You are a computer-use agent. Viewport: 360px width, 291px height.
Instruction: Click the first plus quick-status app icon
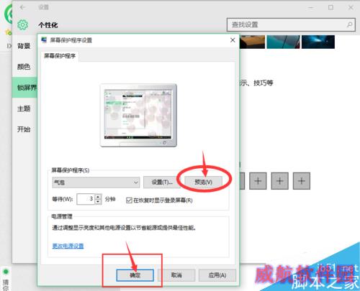(x=258, y=181)
